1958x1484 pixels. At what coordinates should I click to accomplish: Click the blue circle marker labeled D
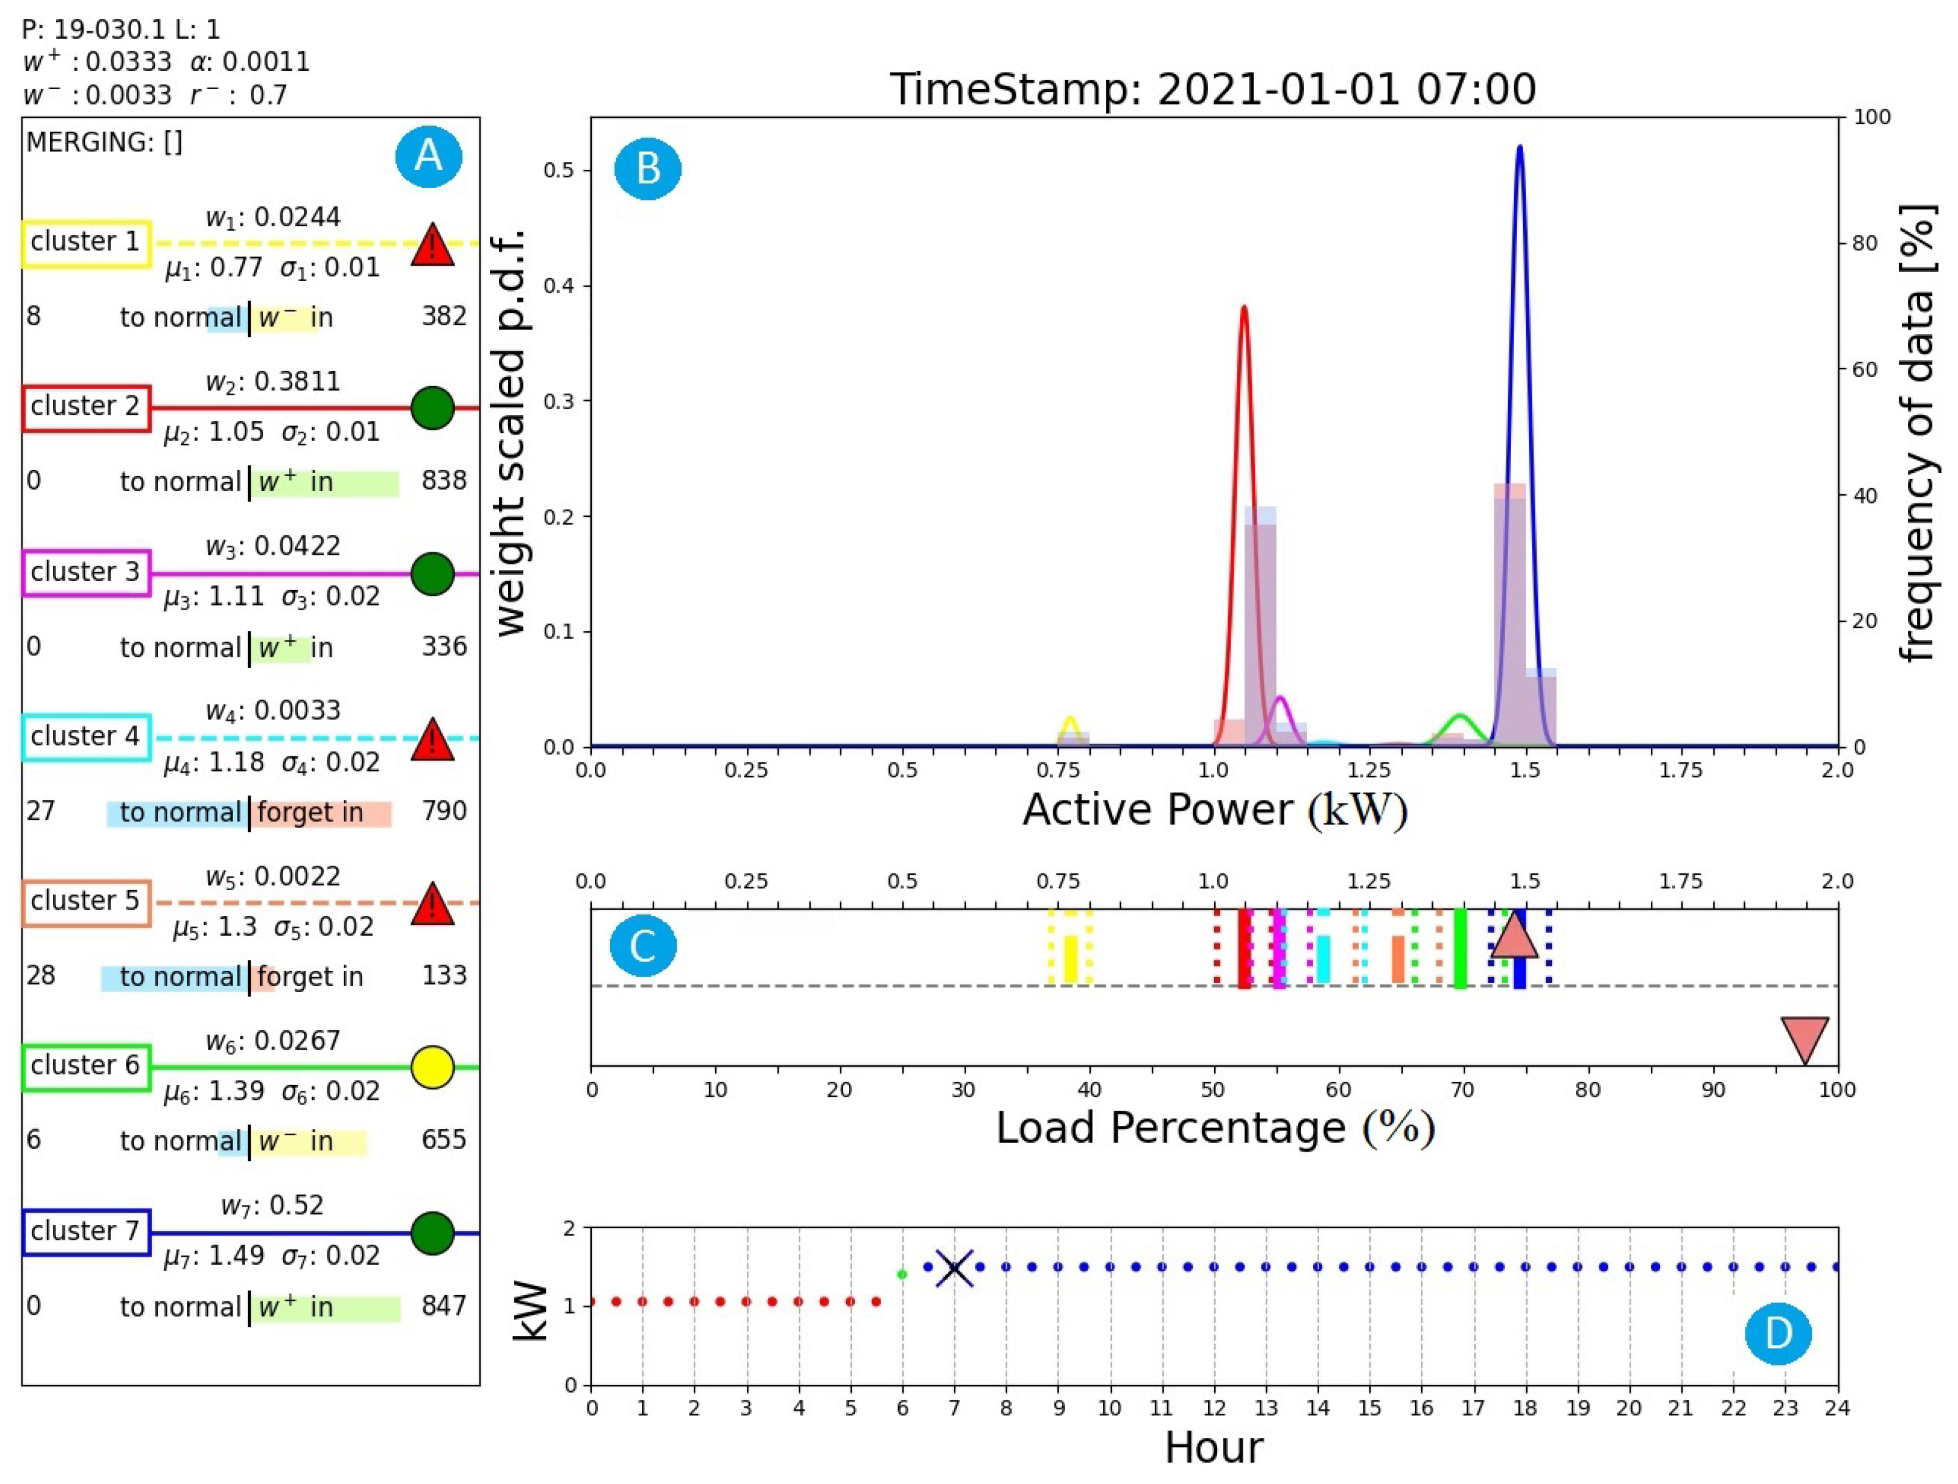coord(1777,1334)
